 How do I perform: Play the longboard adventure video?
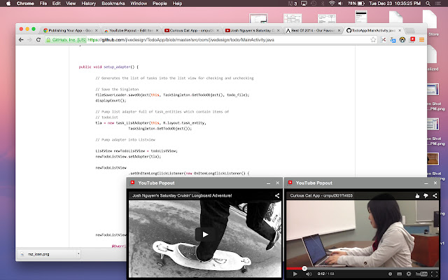[205, 234]
